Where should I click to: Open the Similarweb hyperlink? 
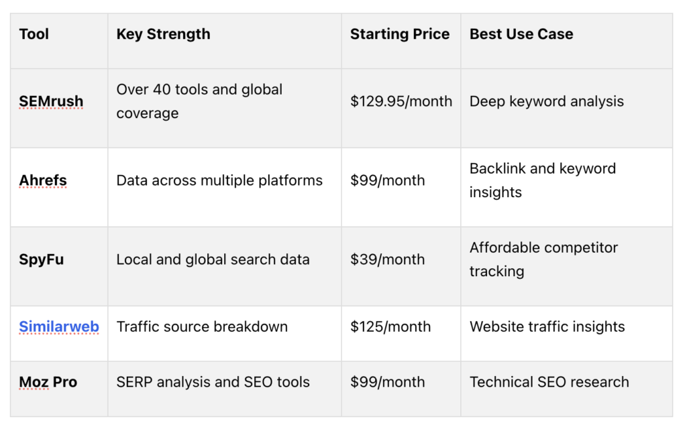click(59, 326)
